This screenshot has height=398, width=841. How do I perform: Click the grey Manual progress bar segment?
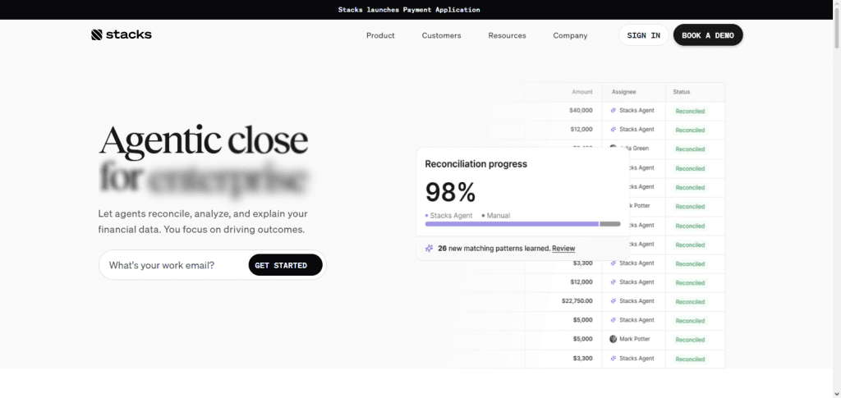[610, 224]
